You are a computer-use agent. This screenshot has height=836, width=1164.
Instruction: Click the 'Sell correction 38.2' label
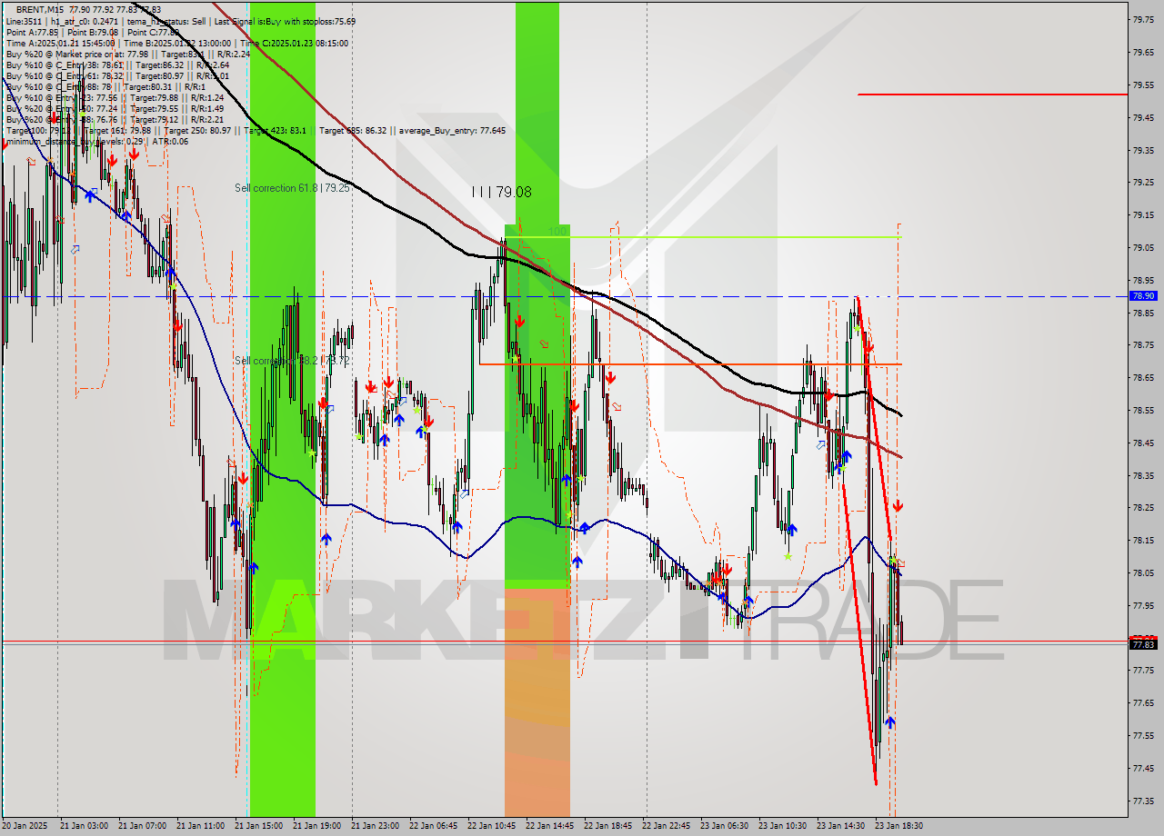coord(276,361)
